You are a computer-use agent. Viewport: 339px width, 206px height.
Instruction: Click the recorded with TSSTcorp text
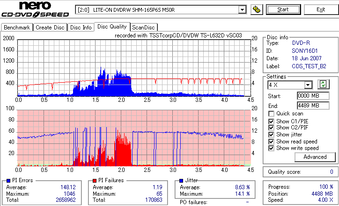tap(178, 36)
